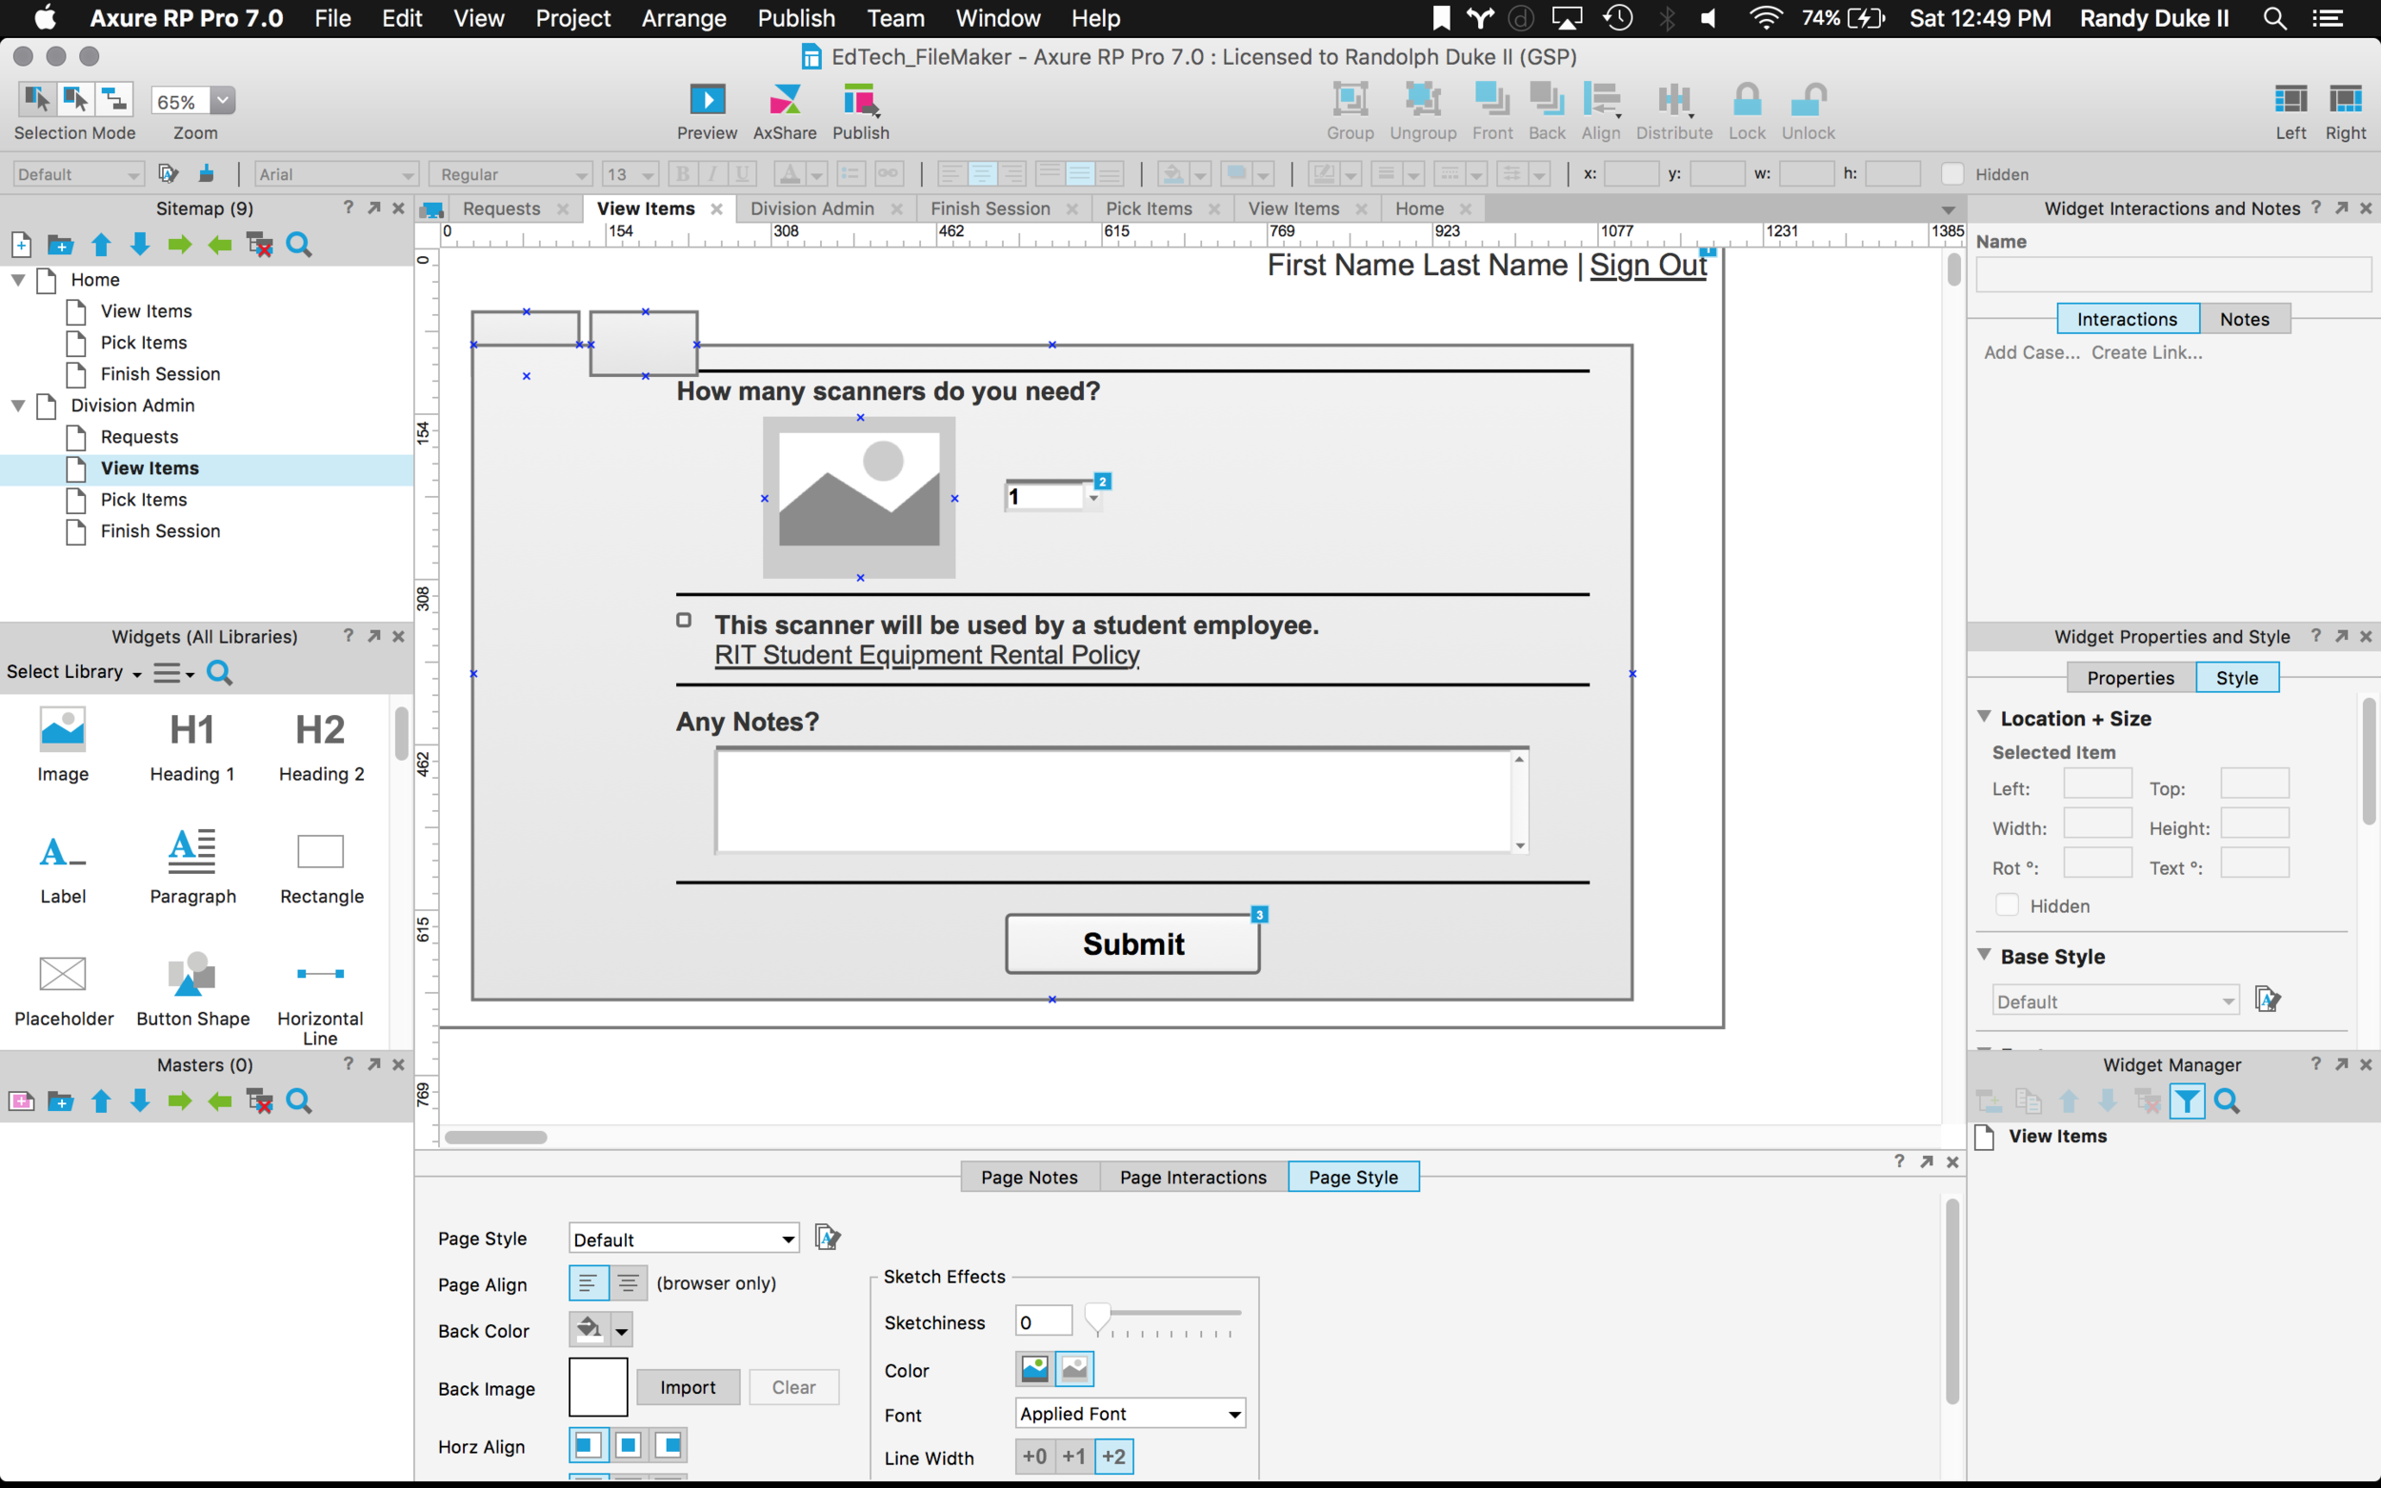Open the page style editor icon
Viewport: 2381px width, 1488px height.
(x=828, y=1237)
